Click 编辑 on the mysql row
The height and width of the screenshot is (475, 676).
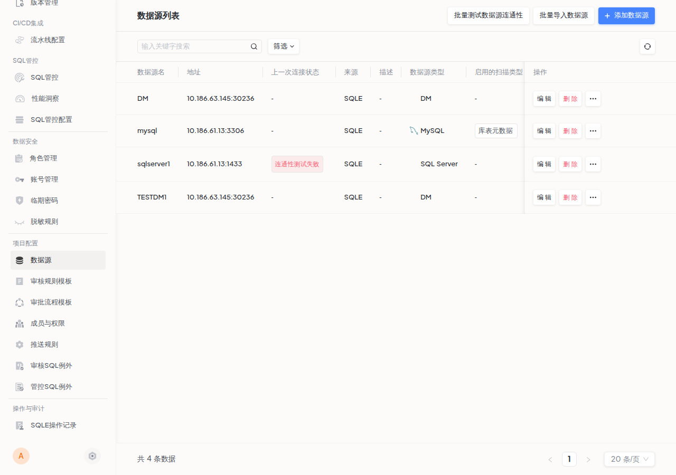coord(544,130)
